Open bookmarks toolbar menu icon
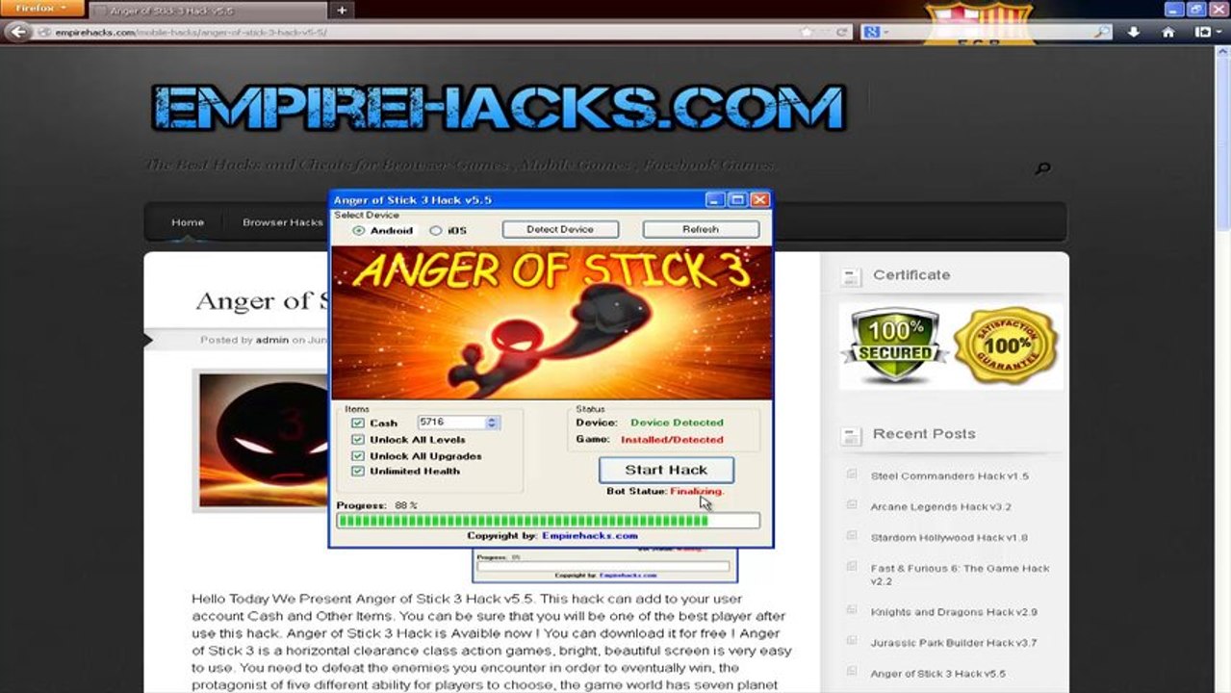 pyautogui.click(x=1207, y=32)
